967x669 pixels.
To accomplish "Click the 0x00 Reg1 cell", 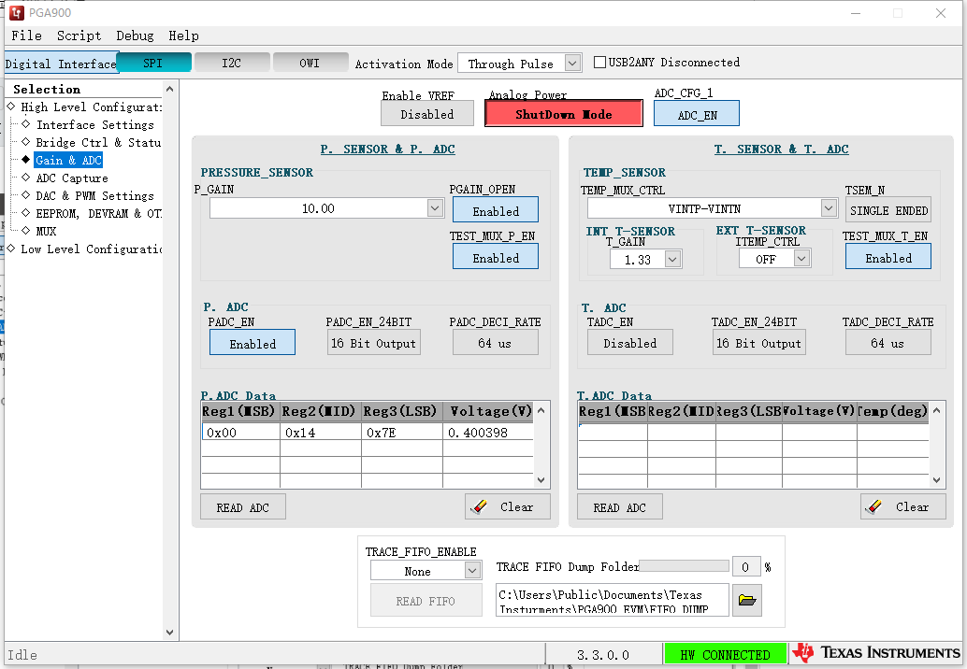I will click(240, 433).
